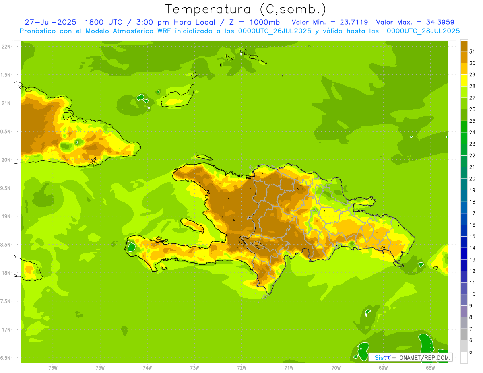Click the "SisTT - ONAMET/REP.DOM." credit box
The width and height of the screenshot is (483, 373).
click(411, 357)
